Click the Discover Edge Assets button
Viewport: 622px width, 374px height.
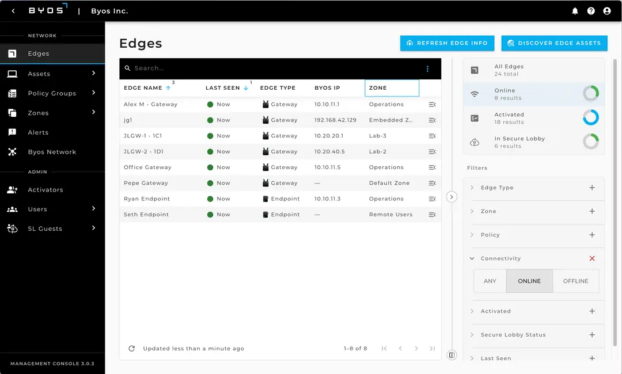[x=554, y=43]
